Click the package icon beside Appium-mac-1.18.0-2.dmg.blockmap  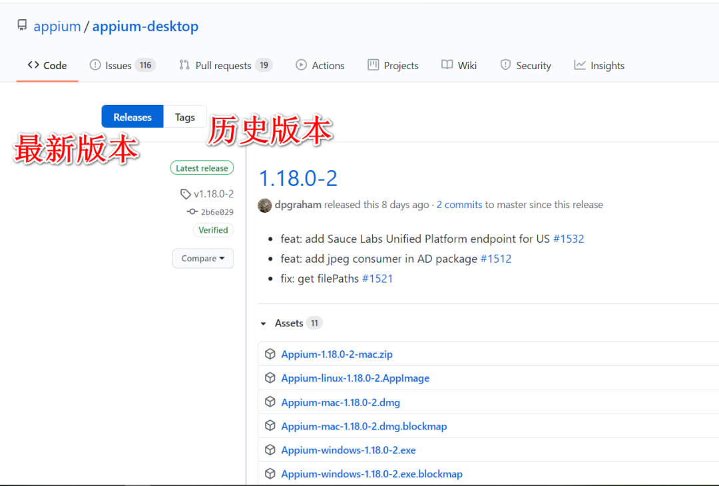tap(270, 425)
